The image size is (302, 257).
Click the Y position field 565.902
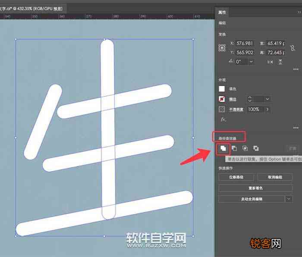point(245,52)
